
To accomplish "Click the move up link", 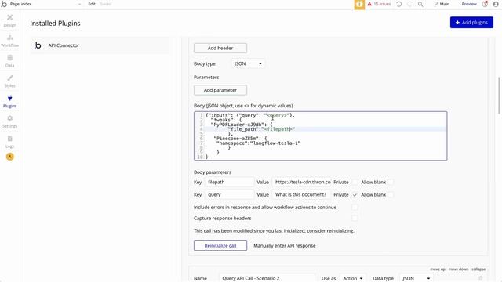I will tap(438, 269).
